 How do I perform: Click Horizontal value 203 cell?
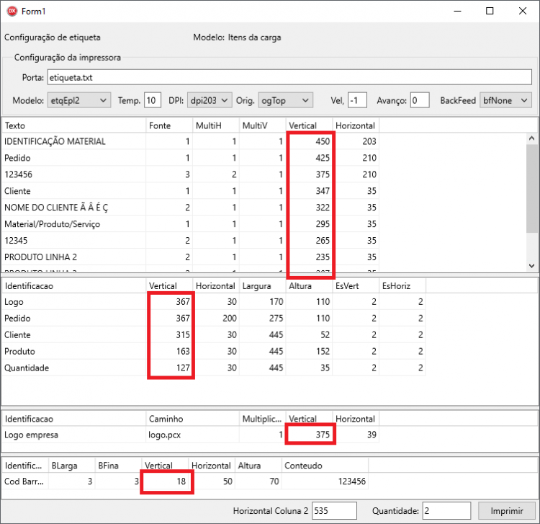click(356, 141)
